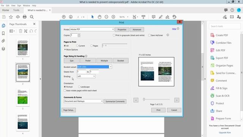This screenshot has width=243, height=137.
Task: Click the Properties button
Action: (122, 30)
